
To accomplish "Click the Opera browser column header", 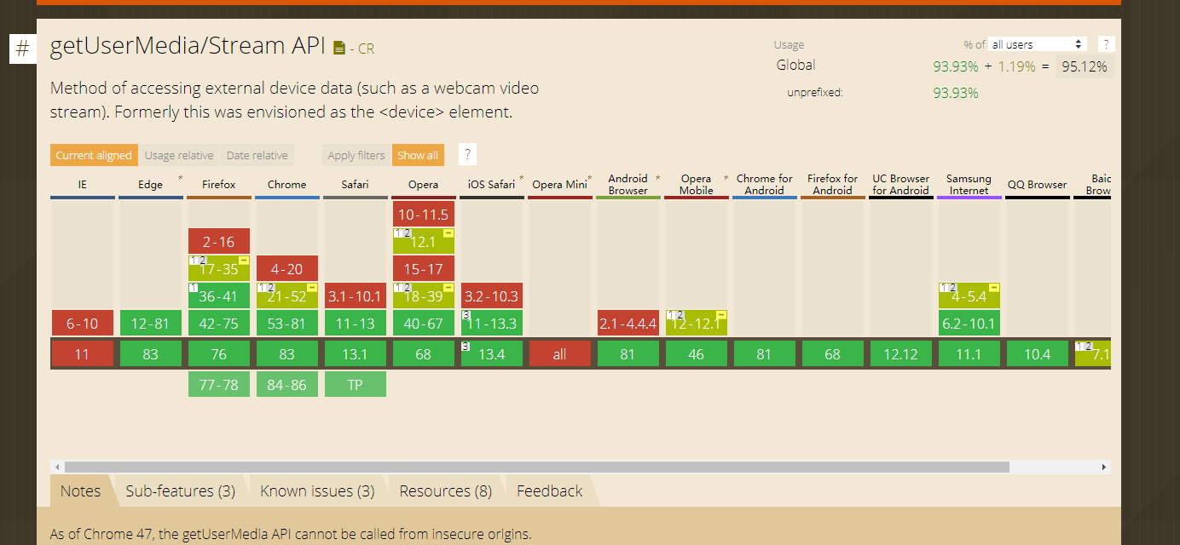I will pos(423,185).
